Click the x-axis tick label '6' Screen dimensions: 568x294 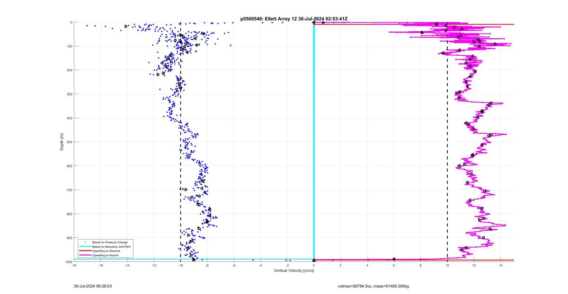click(394, 265)
